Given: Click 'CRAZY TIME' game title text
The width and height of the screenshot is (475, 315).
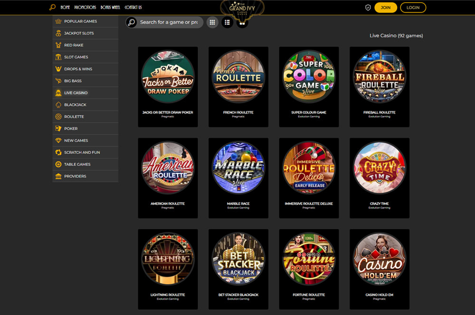Looking at the screenshot, I should pyautogui.click(x=379, y=204).
